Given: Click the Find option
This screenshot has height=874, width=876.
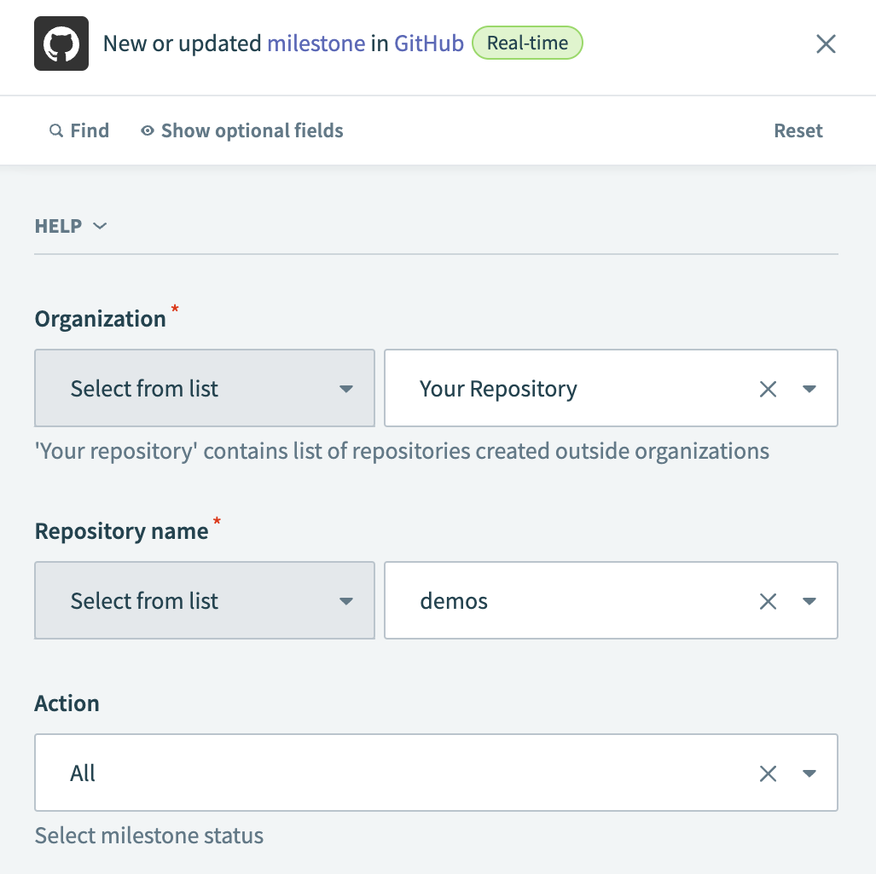Looking at the screenshot, I should 89,130.
